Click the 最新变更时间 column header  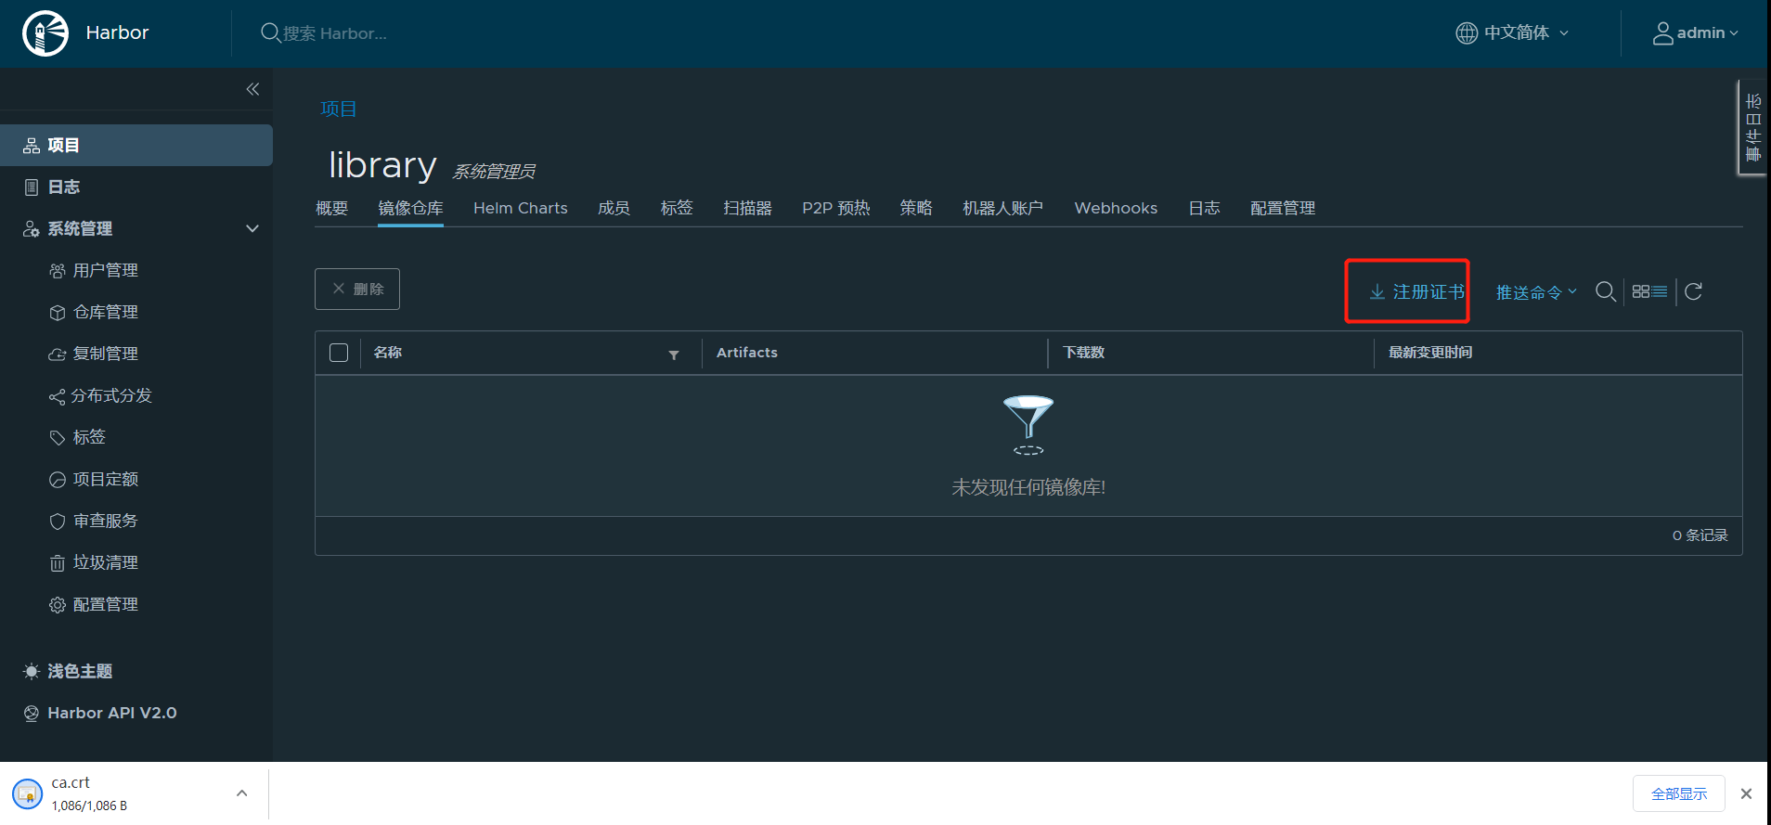[1430, 353]
